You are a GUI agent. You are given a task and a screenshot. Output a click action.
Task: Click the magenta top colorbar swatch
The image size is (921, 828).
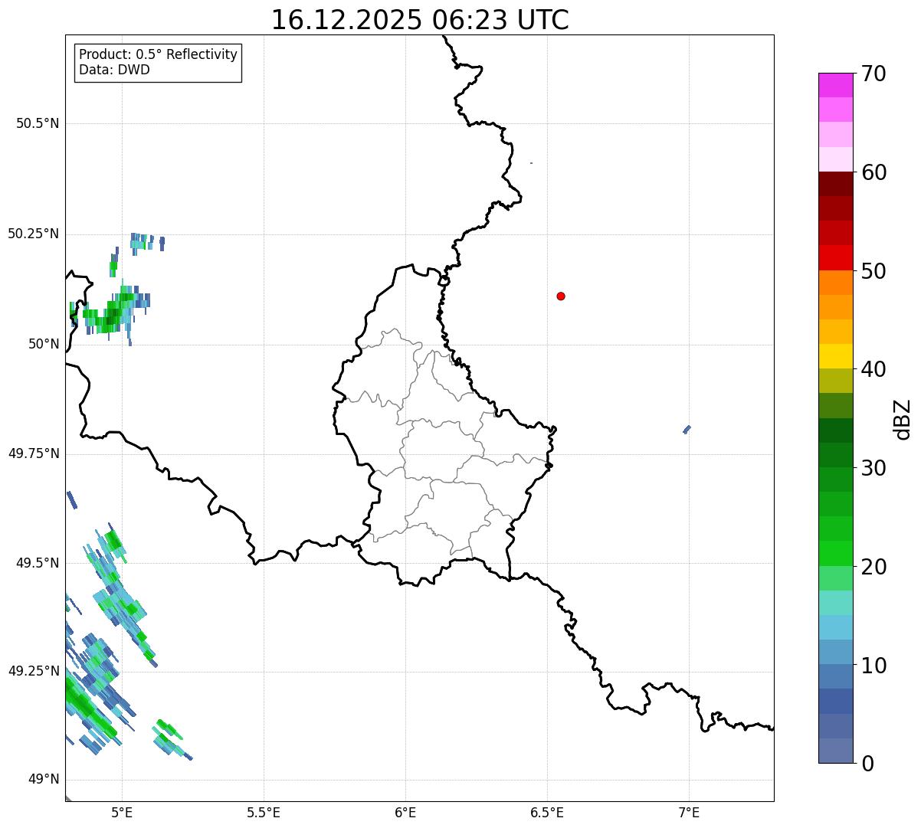[835, 86]
